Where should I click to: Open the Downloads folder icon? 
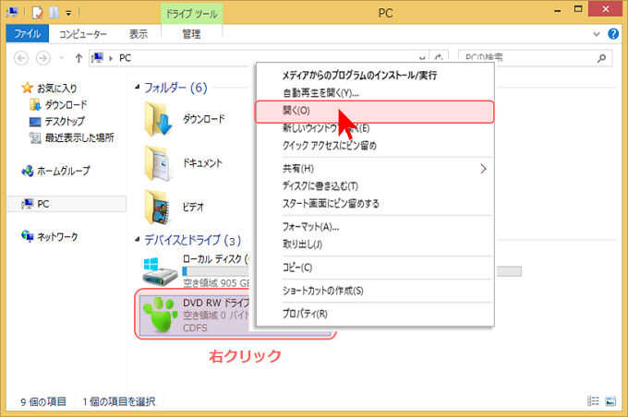tap(159, 119)
